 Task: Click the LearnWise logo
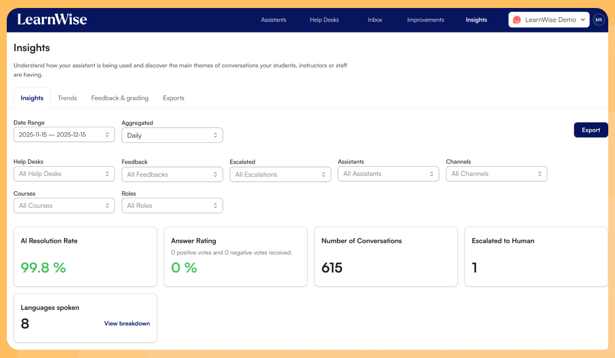tap(52, 20)
